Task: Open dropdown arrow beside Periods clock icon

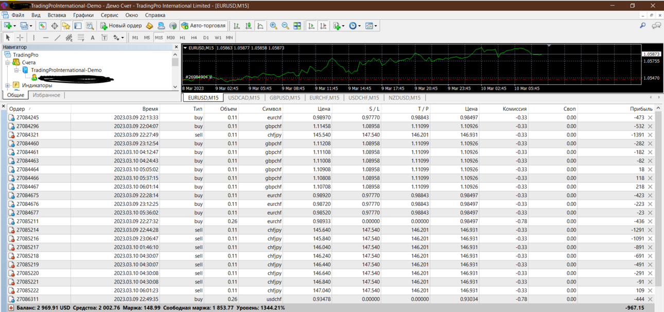Action: (359, 26)
